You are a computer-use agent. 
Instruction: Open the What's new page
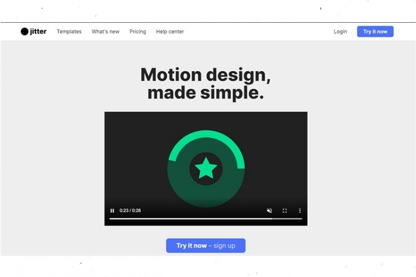pyautogui.click(x=105, y=32)
